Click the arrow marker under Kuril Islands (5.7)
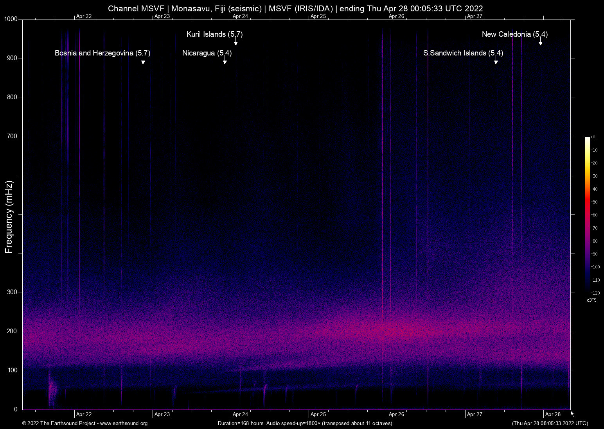 point(236,42)
